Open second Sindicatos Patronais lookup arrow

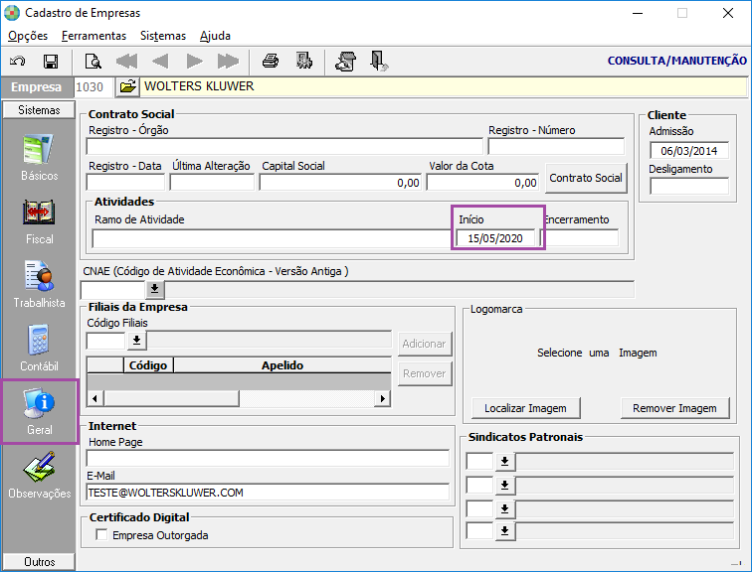pos(504,486)
